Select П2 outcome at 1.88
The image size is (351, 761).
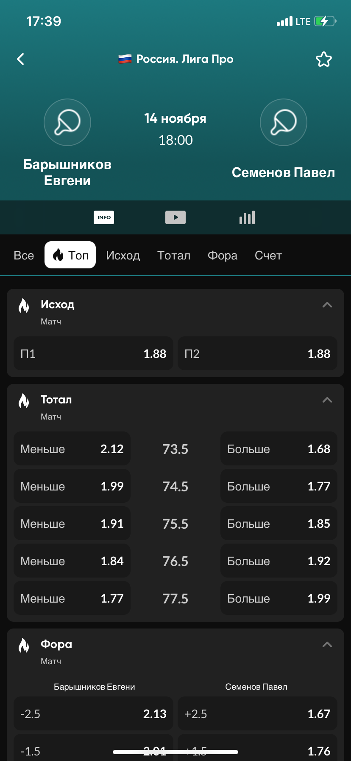click(257, 353)
